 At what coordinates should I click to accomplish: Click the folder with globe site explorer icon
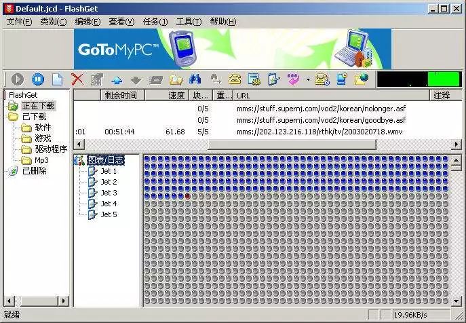(x=362, y=79)
